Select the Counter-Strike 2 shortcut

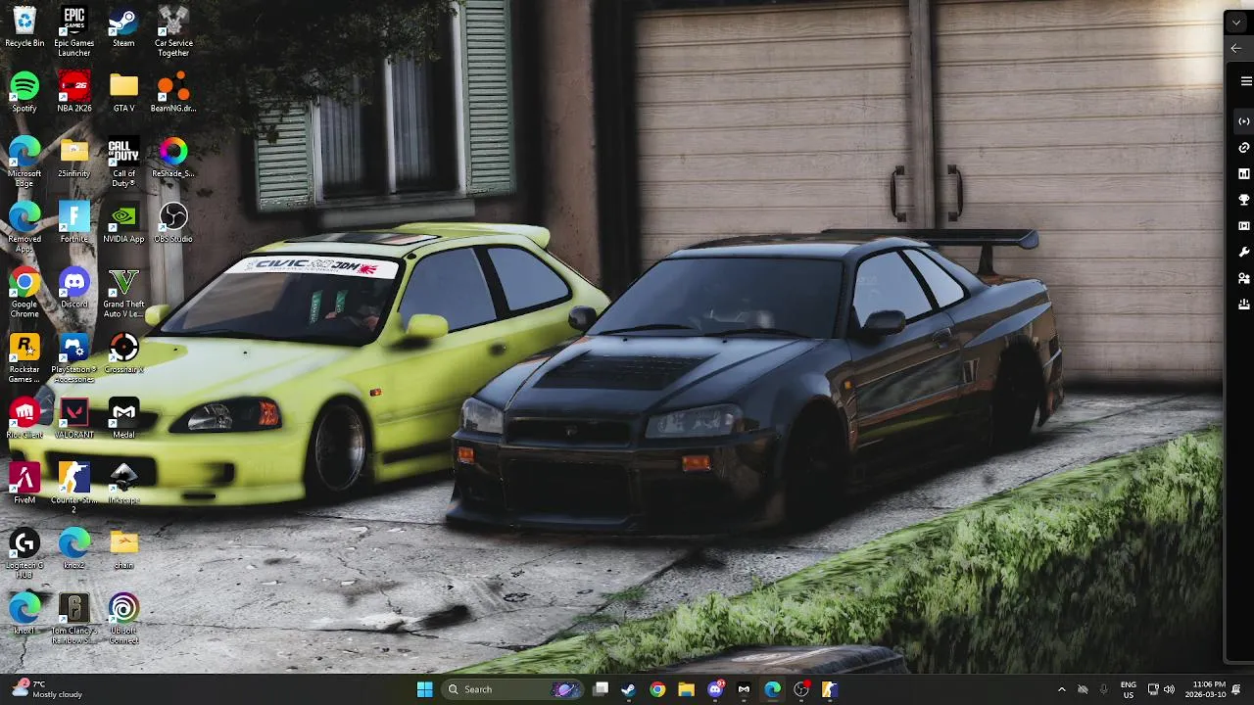tap(73, 489)
